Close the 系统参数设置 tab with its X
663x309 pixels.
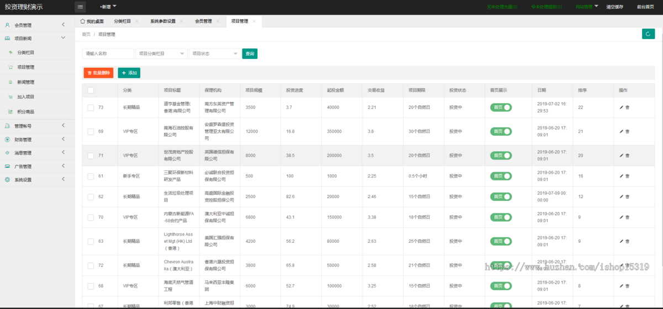tap(181, 21)
